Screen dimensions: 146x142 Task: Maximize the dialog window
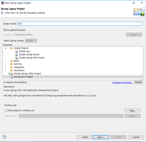[x=134, y=3]
